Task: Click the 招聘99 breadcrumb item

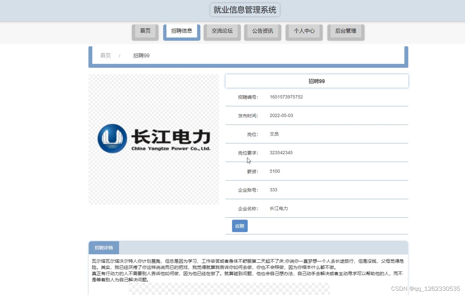Action: (141, 55)
